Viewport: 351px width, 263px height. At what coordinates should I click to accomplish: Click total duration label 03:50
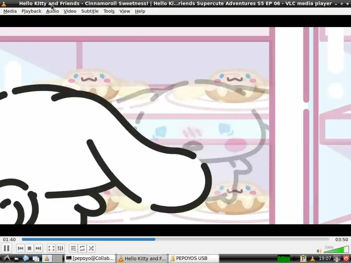point(342,239)
